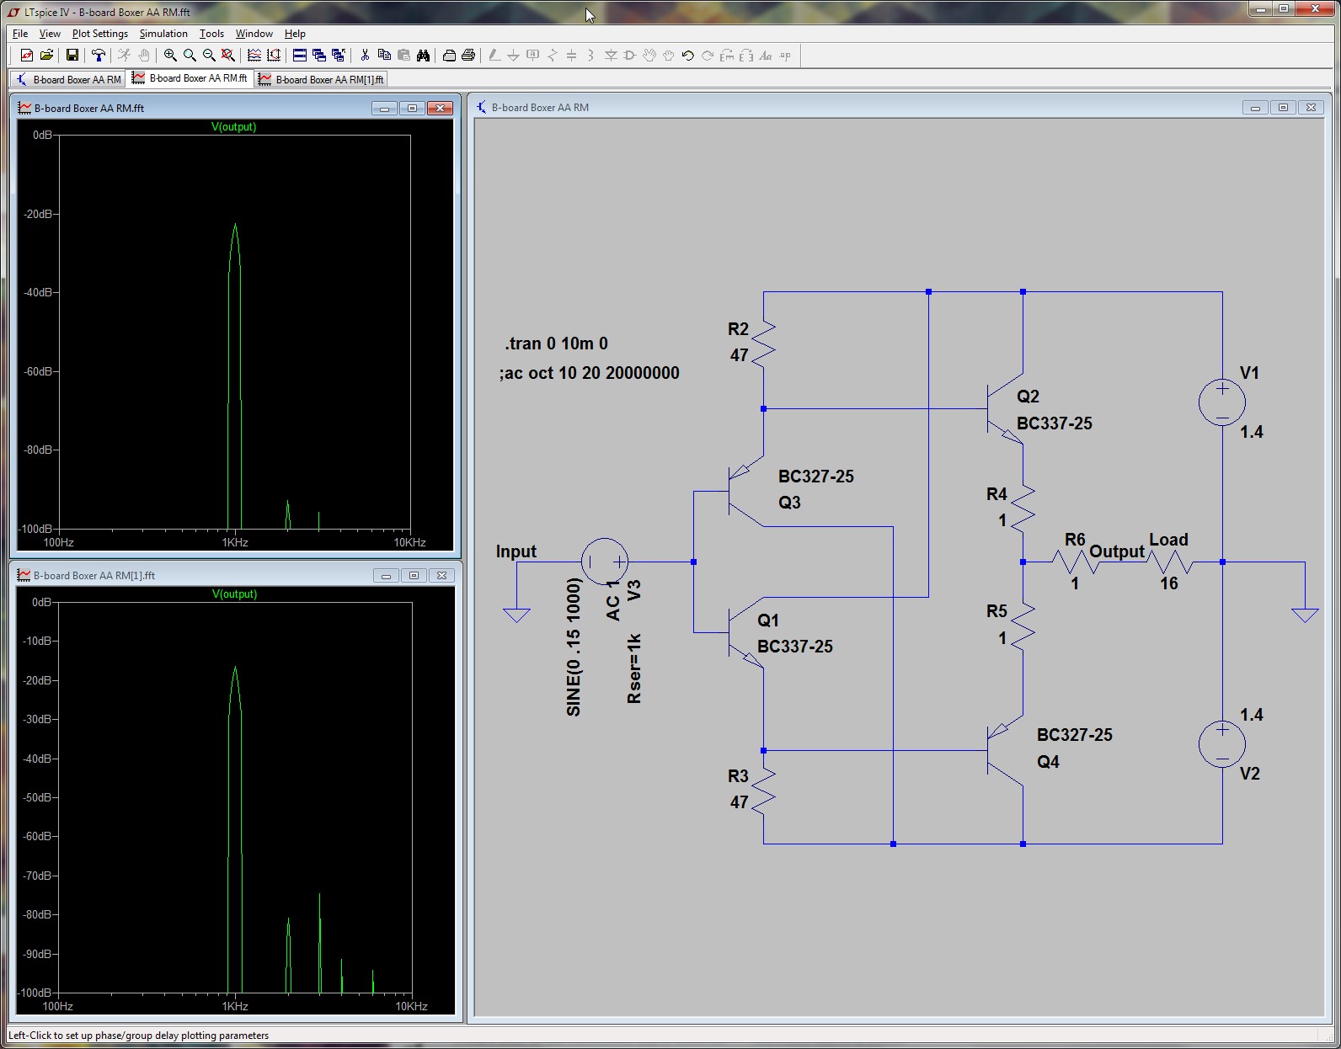This screenshot has width=1341, height=1049.
Task: Switch to the B-board Boxer AA RM schematic tab
Action: click(x=67, y=79)
